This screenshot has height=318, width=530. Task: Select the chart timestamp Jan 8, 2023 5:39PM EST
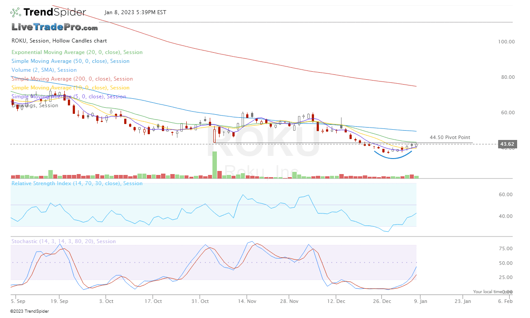tap(135, 12)
